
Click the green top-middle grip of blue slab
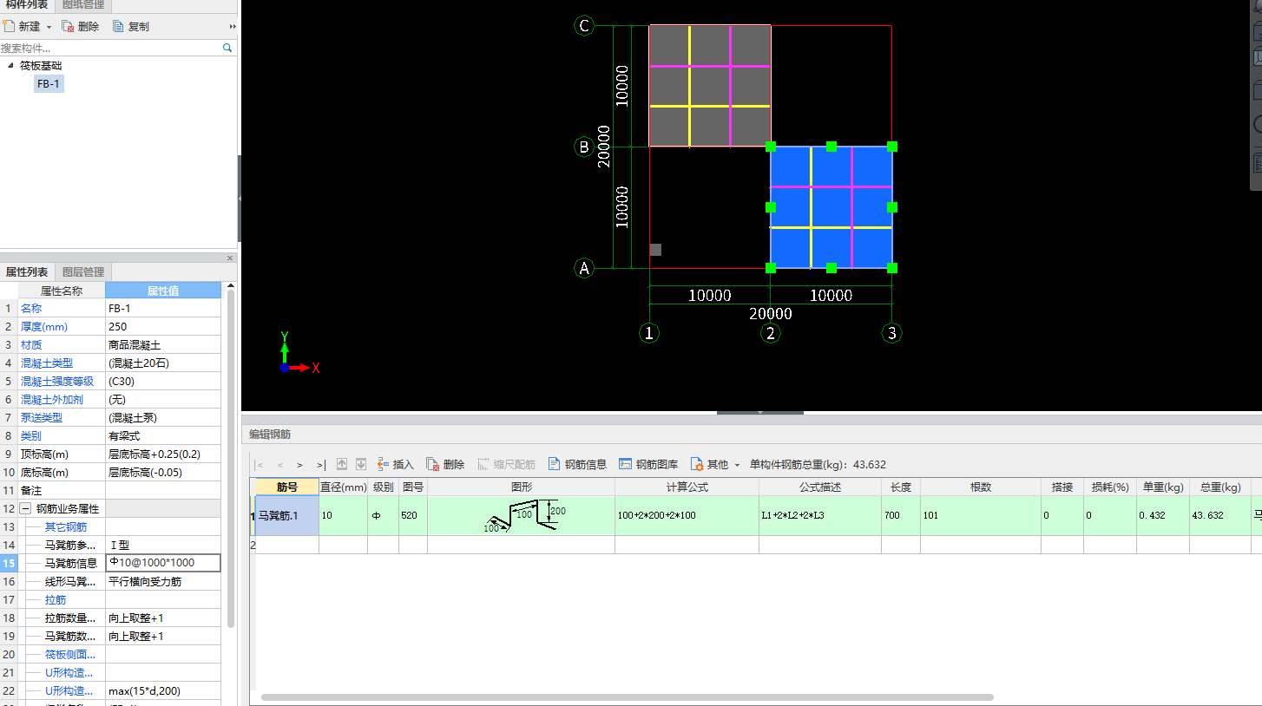pyautogui.click(x=831, y=147)
